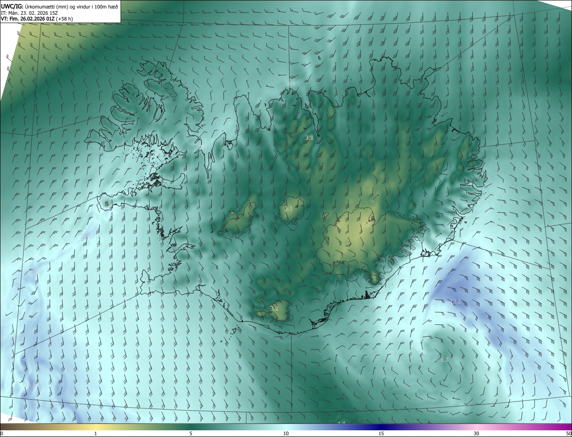572x437 pixels.
Task: Click the '12.2' value label over the sea
Action: coord(455,302)
